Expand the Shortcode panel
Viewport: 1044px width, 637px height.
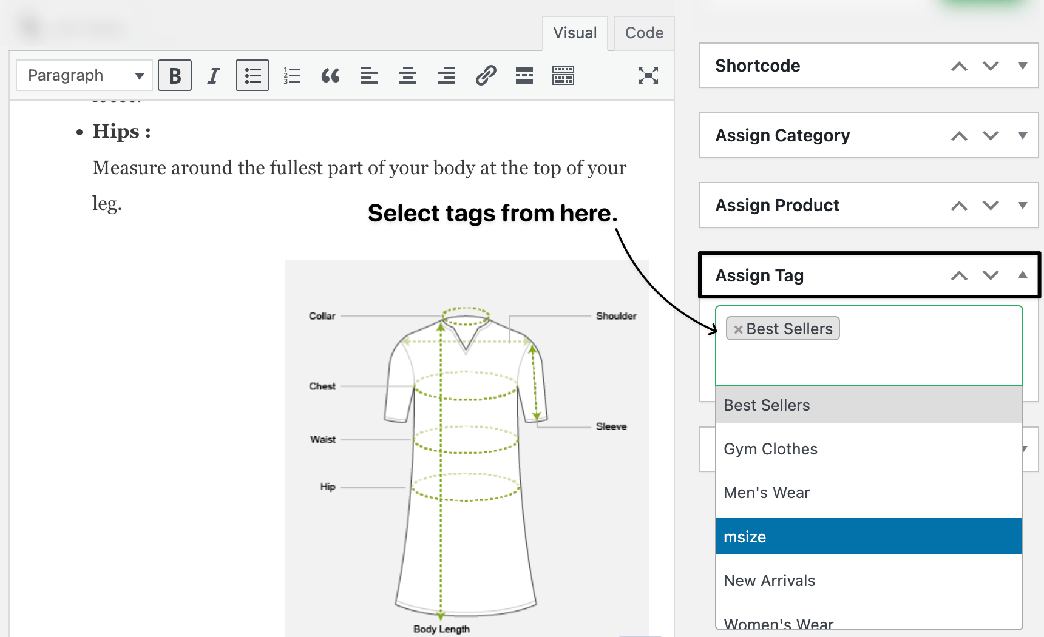click(x=1023, y=66)
